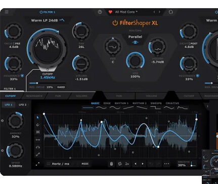
Task: Open the Parallel routing dropdown
Action: point(135,37)
